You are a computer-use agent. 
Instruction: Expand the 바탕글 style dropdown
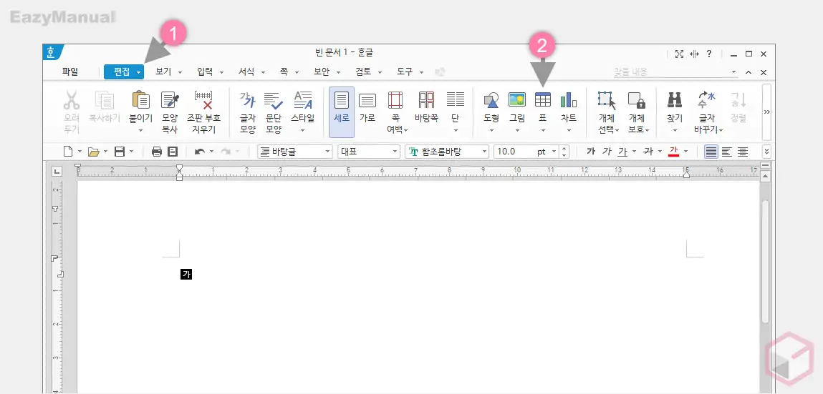tap(328, 152)
